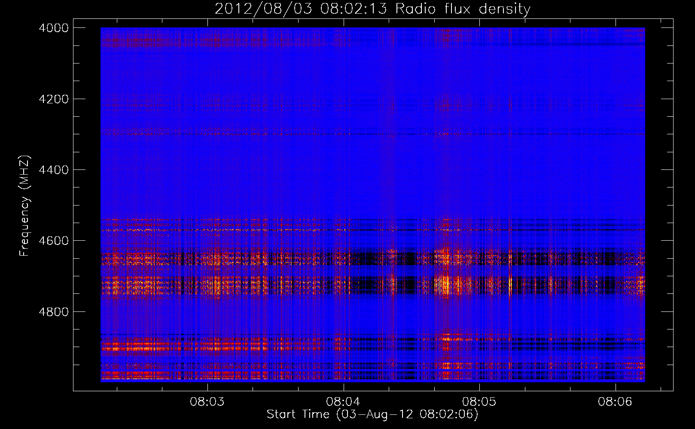Screen dimensions: 695x429
Task: Click the plot title '2012/08/03 08:02:13 Radio flux density'
Action: (372, 9)
